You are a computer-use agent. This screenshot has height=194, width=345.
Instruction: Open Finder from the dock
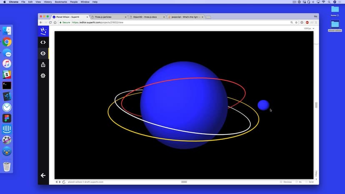point(7,31)
